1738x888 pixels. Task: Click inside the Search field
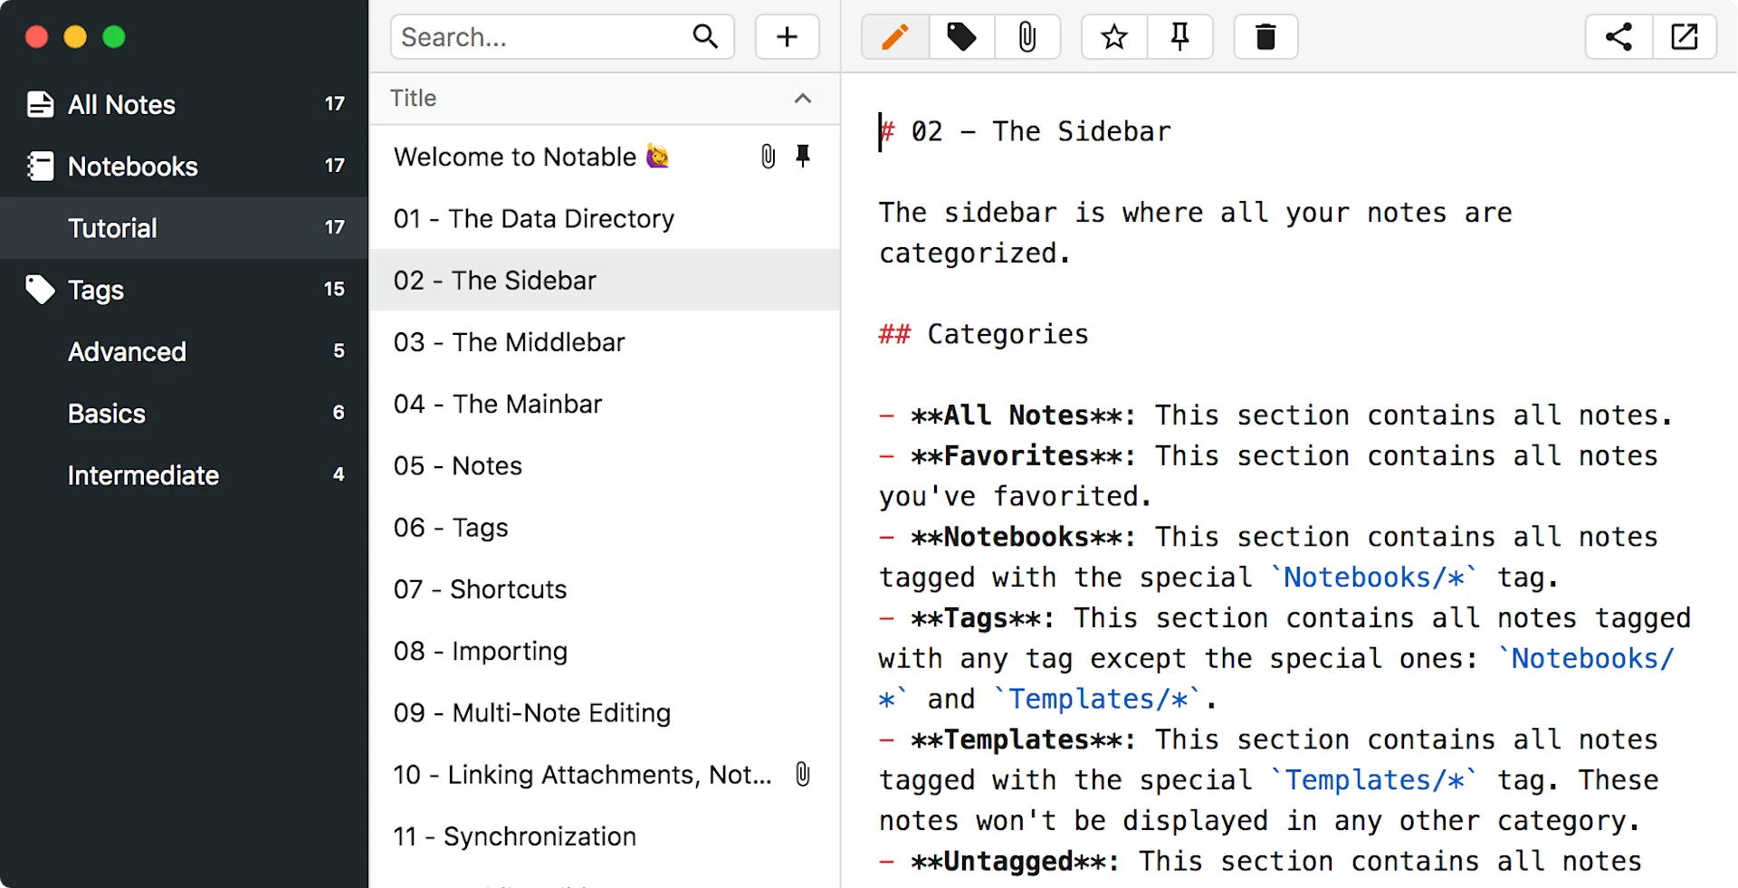(525, 37)
